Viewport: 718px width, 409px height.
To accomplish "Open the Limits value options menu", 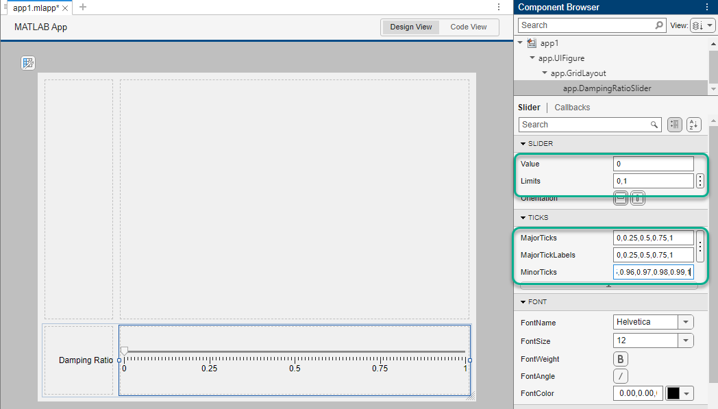I will coord(700,180).
